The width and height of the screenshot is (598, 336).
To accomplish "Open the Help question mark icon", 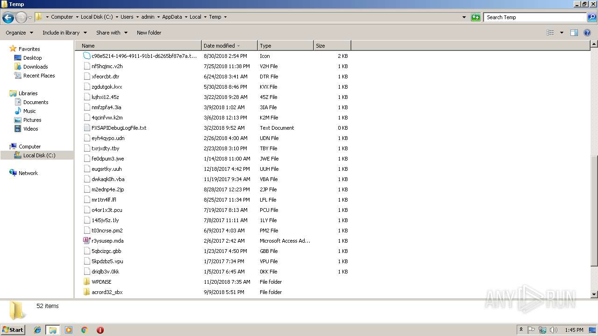I will [588, 33].
